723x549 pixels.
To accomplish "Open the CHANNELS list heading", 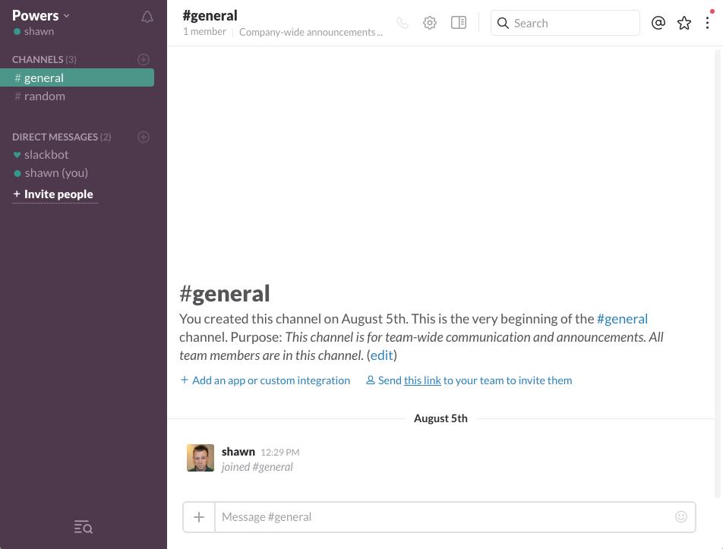I will point(44,59).
